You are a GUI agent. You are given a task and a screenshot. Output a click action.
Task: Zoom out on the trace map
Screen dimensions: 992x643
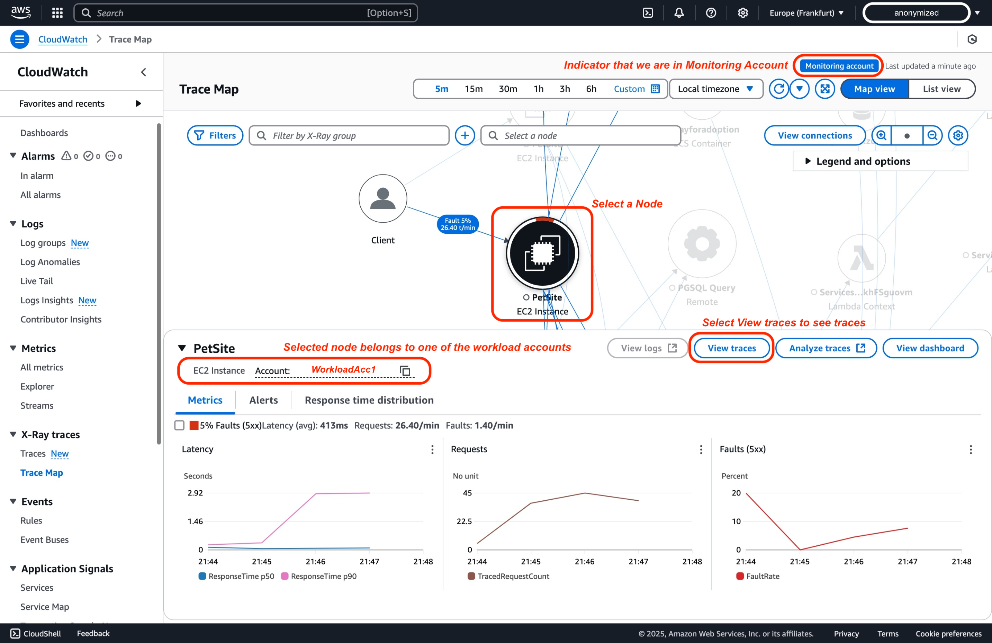[x=932, y=135]
